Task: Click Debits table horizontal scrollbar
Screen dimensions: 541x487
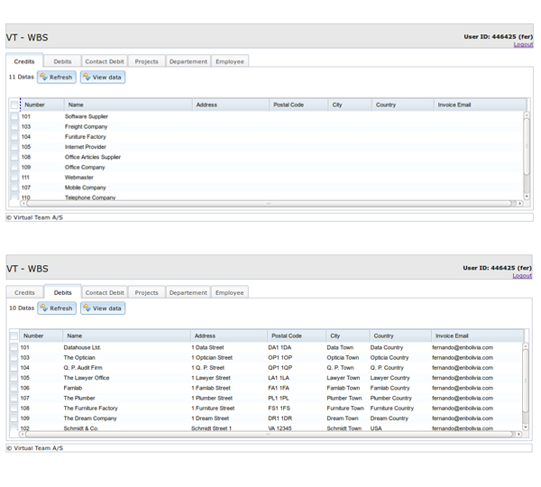Action: tap(270, 434)
